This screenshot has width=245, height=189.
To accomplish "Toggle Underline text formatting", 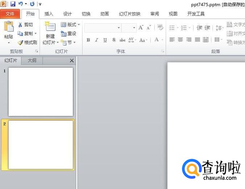I will click(105, 40).
